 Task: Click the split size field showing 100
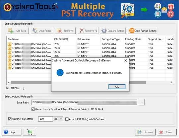pos(45,119)
